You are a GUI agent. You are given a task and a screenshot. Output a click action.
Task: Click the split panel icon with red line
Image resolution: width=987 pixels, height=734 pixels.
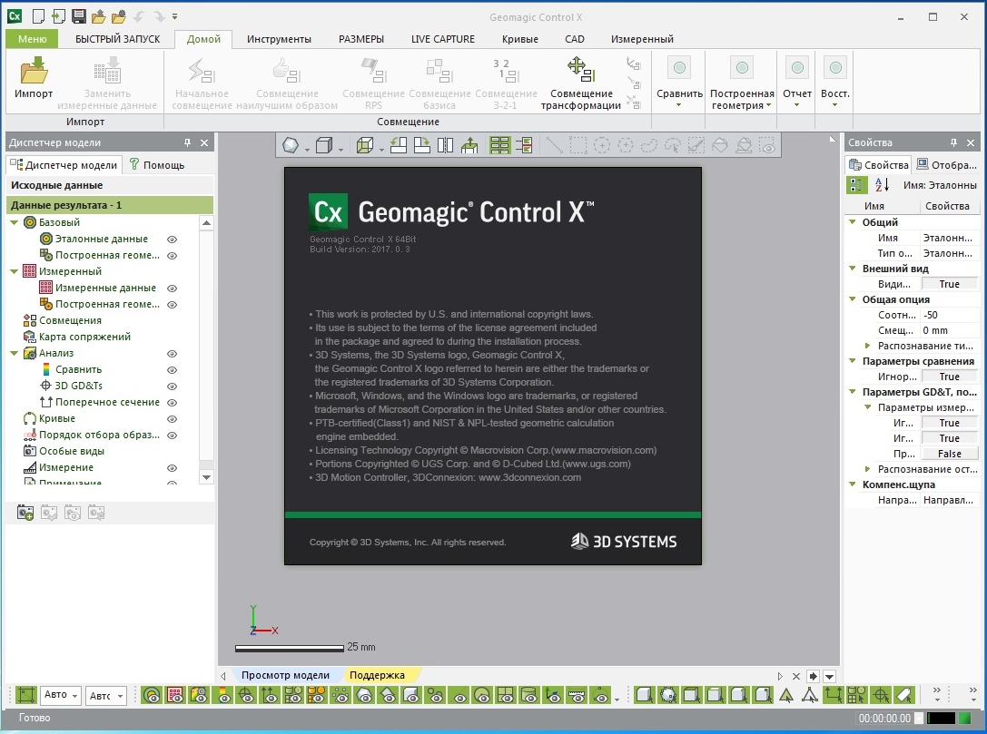(524, 145)
